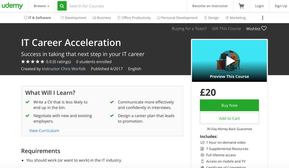Open the Business category tab
The image size is (289, 168).
coord(102,18)
